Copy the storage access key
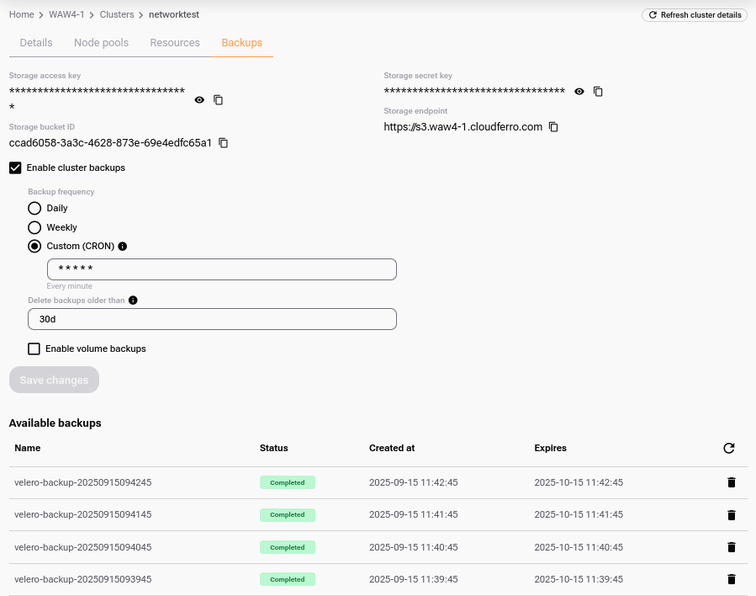This screenshot has width=756, height=596. click(219, 99)
